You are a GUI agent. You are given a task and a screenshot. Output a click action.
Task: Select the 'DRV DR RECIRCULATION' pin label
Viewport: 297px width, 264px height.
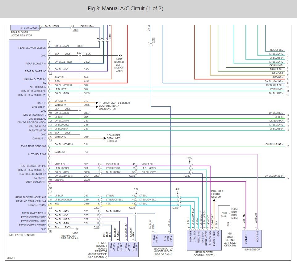[31, 122]
